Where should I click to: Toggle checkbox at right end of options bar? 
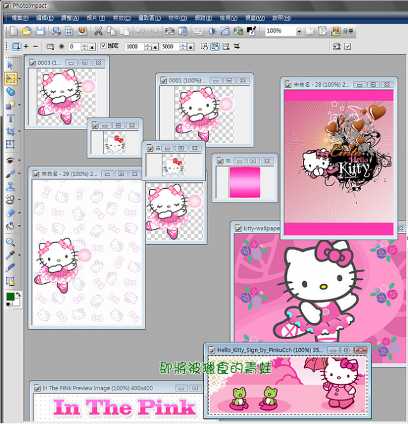coord(347,47)
